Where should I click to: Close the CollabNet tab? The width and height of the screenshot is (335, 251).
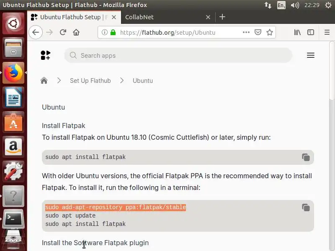(x=208, y=17)
